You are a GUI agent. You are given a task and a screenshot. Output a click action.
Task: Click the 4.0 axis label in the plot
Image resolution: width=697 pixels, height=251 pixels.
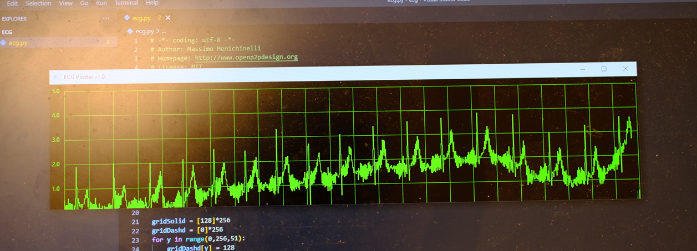click(x=56, y=116)
